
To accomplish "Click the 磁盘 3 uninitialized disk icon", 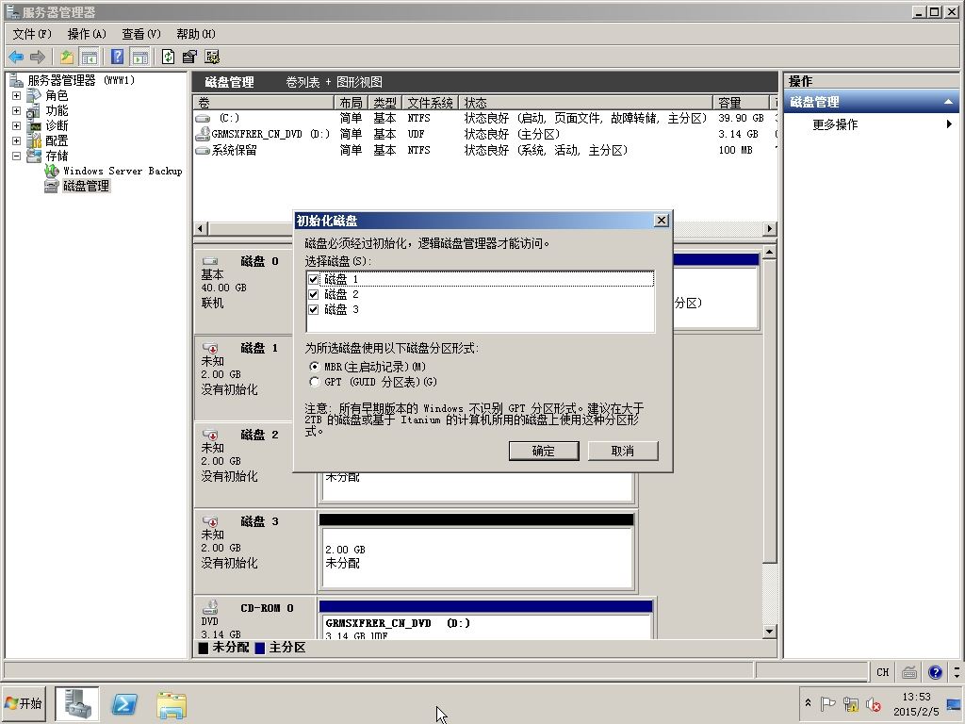I will (210, 521).
